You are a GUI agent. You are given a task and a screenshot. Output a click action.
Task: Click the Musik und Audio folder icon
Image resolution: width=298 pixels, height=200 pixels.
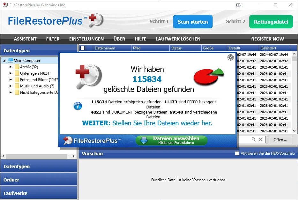(x=17, y=86)
